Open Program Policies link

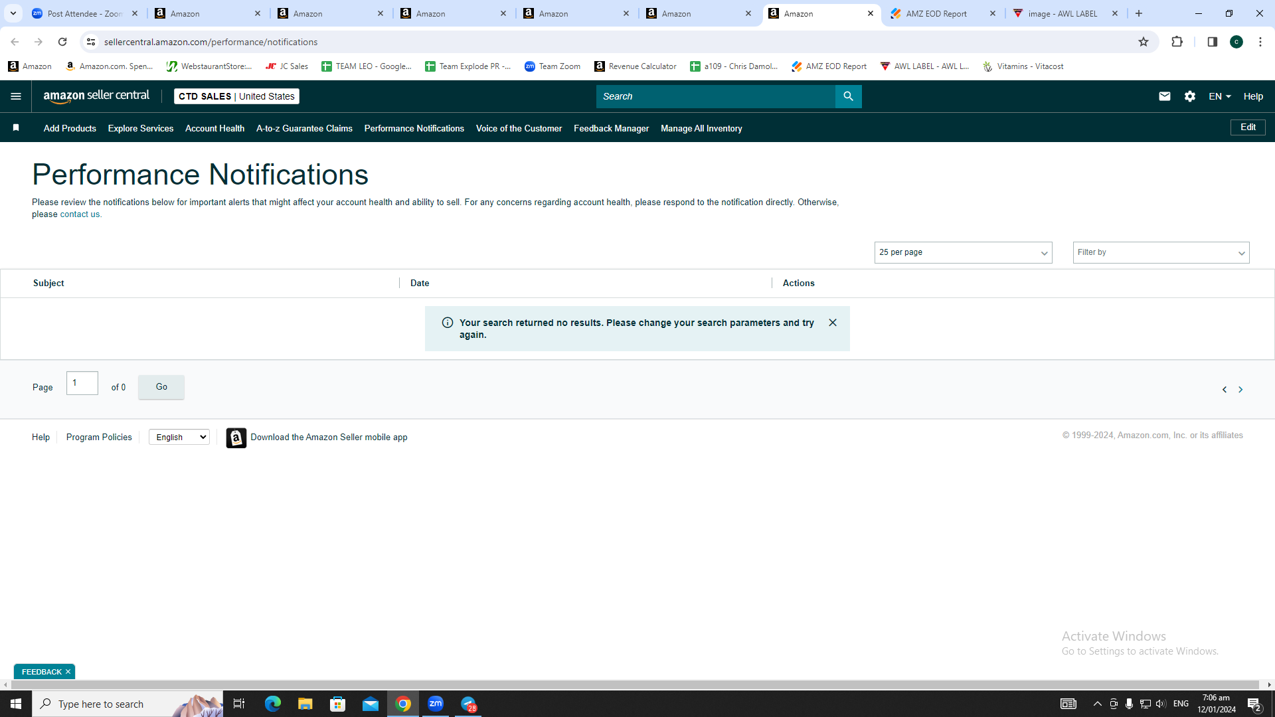click(x=99, y=437)
